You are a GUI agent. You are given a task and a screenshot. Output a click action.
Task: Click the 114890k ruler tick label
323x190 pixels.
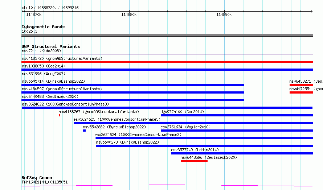tap(224, 15)
